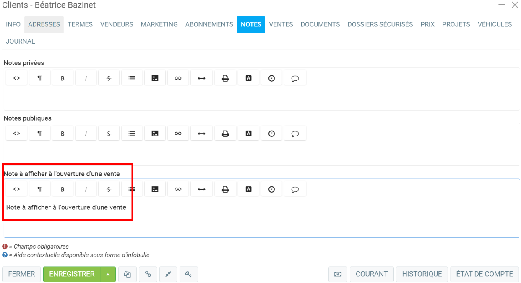
Task: Toggle bold in Notes privées toolbar
Action: point(63,78)
